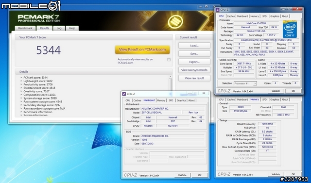Click the Intel Core i7 logo badge
This screenshot has width=311, height=183.
[290, 29]
